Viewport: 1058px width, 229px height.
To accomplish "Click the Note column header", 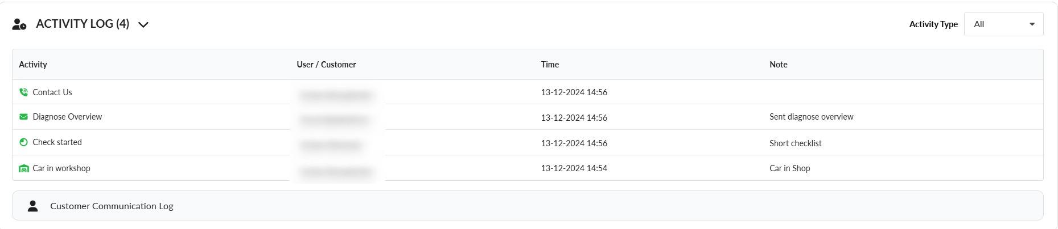I will click(x=778, y=65).
